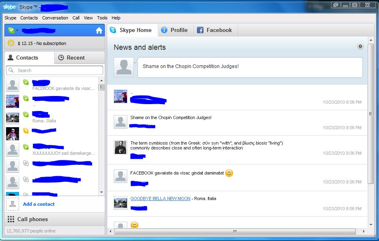The width and height of the screenshot is (379, 241).
Task: Click the green online status icon of first contact
Action: (x=26, y=82)
